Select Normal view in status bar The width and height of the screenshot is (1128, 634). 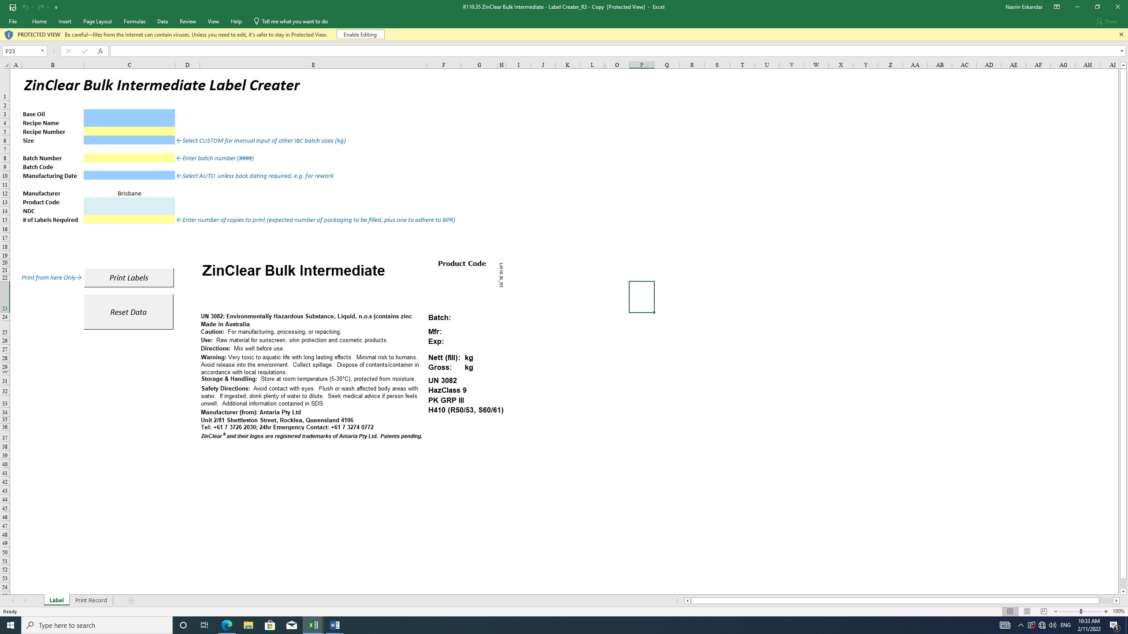1010,612
